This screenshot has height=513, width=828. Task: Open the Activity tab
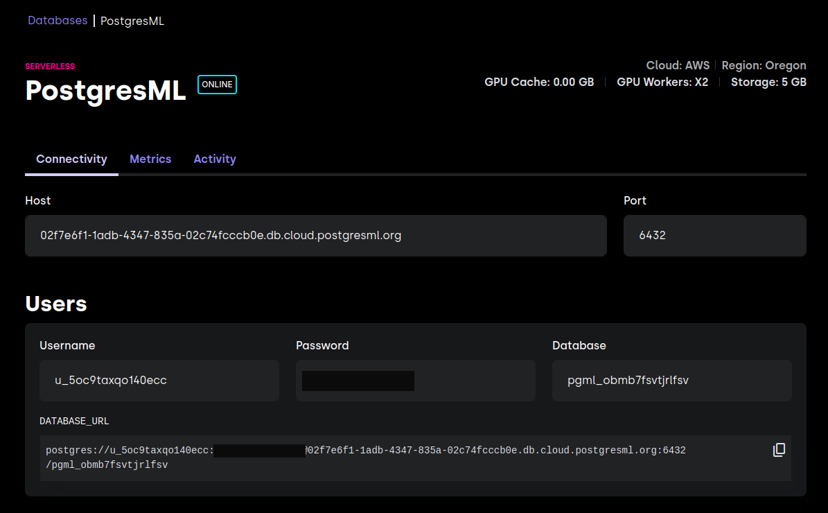point(215,159)
